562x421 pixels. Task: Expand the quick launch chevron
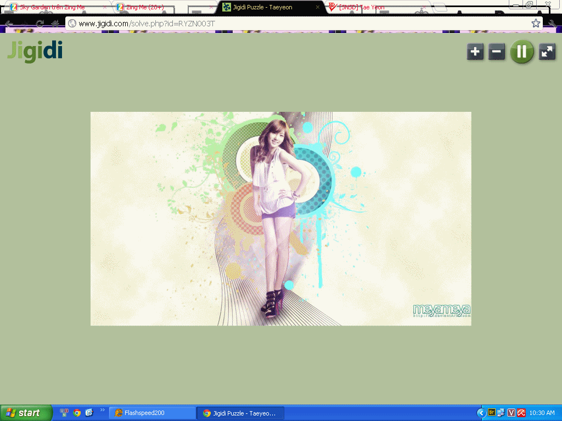[103, 410]
